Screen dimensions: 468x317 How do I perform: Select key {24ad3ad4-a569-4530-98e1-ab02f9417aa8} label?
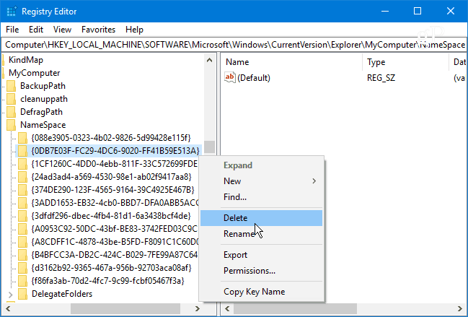pyautogui.click(x=111, y=177)
